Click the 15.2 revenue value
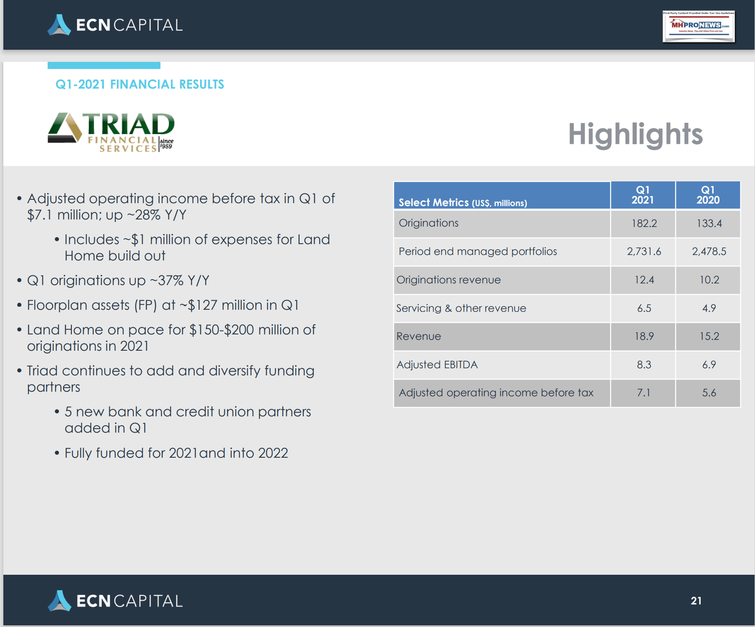Image resolution: width=755 pixels, height=627 pixels. 709,336
